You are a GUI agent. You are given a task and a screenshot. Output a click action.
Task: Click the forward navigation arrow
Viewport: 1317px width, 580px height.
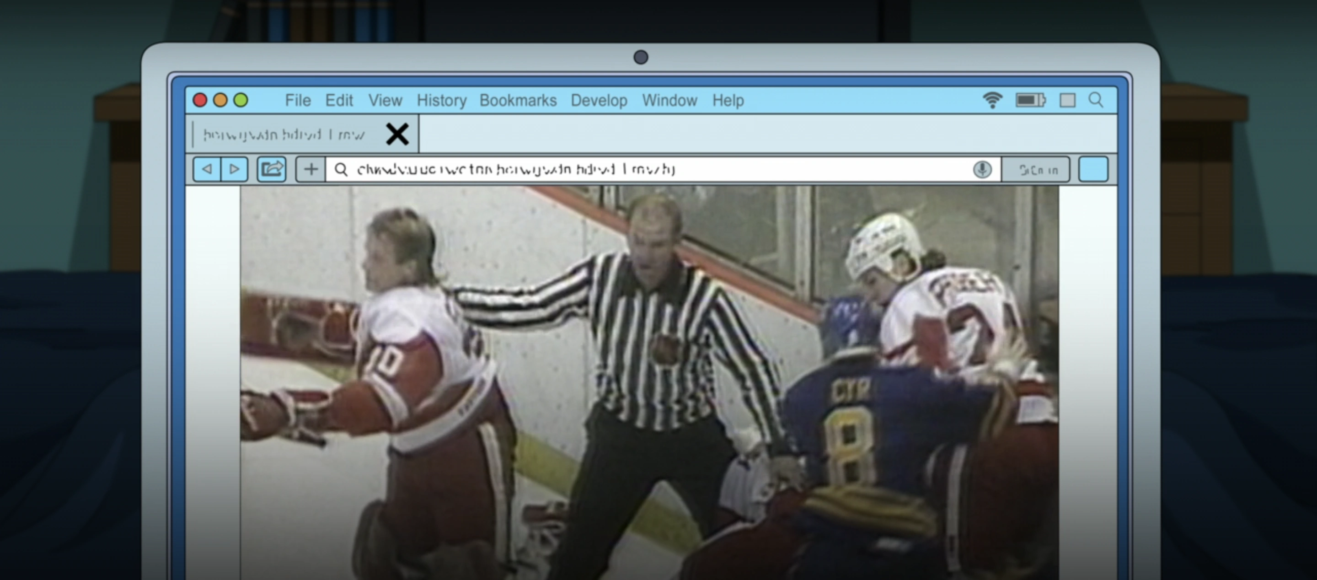pos(235,169)
